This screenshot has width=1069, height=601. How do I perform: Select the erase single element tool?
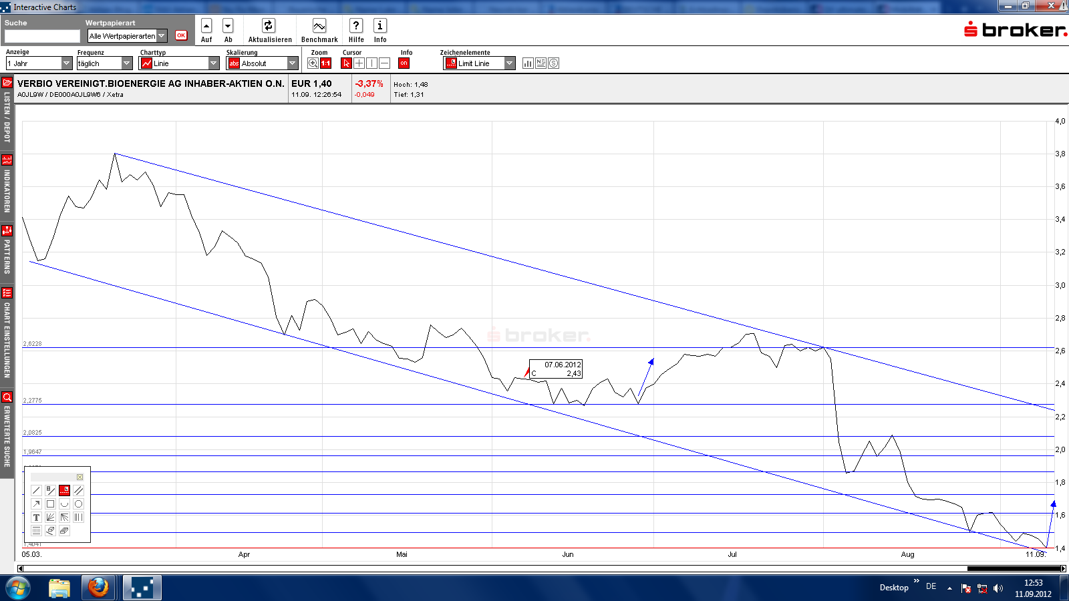(x=50, y=531)
